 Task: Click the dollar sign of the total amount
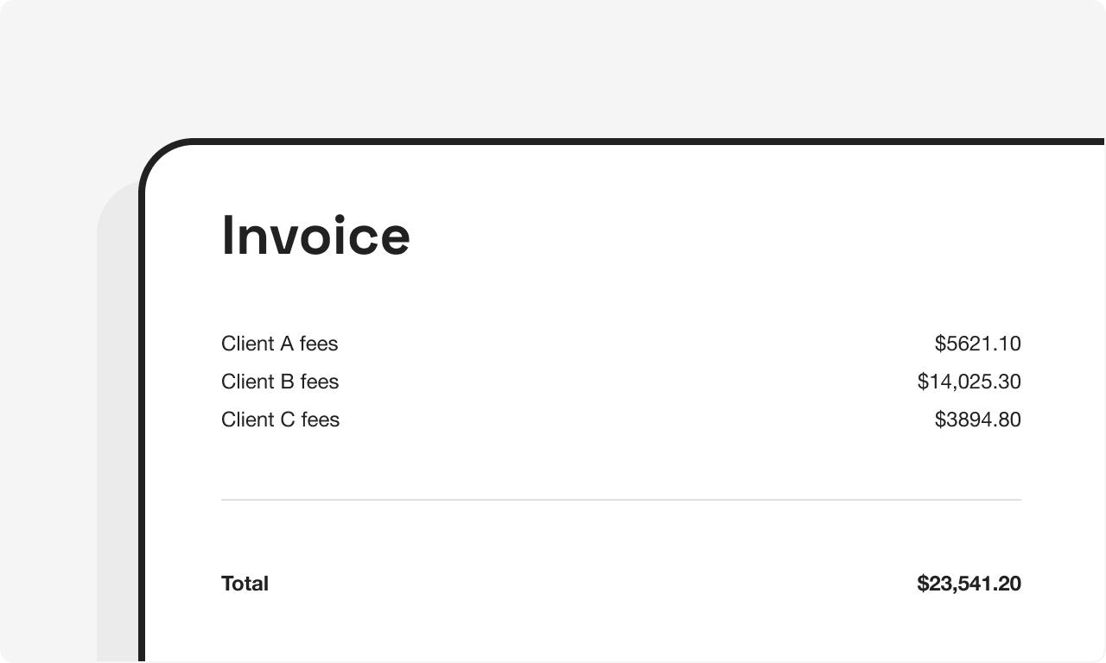(x=922, y=584)
